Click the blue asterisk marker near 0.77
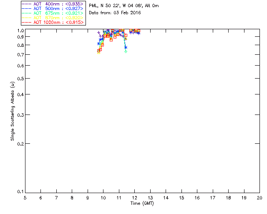 pos(126,48)
